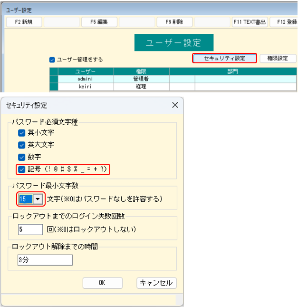The width and height of the screenshot is (298, 308).
Task: Toggle the 数字 required character checkbox
Action: point(21,157)
